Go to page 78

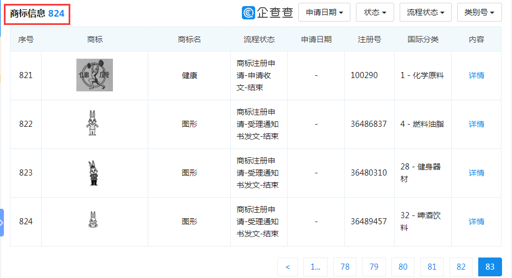pos(345,267)
